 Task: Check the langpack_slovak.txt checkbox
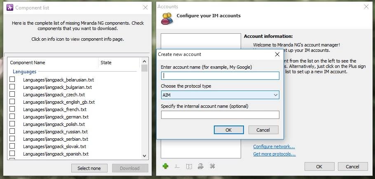pyautogui.click(x=12, y=146)
